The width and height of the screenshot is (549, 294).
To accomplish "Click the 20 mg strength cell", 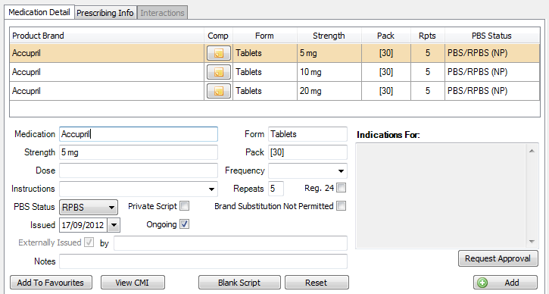I will click(x=329, y=91).
